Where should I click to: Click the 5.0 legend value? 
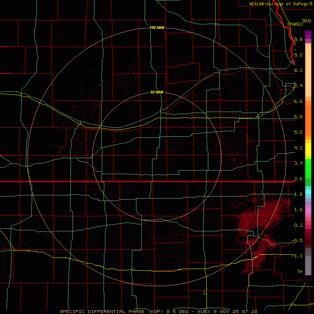298,132
